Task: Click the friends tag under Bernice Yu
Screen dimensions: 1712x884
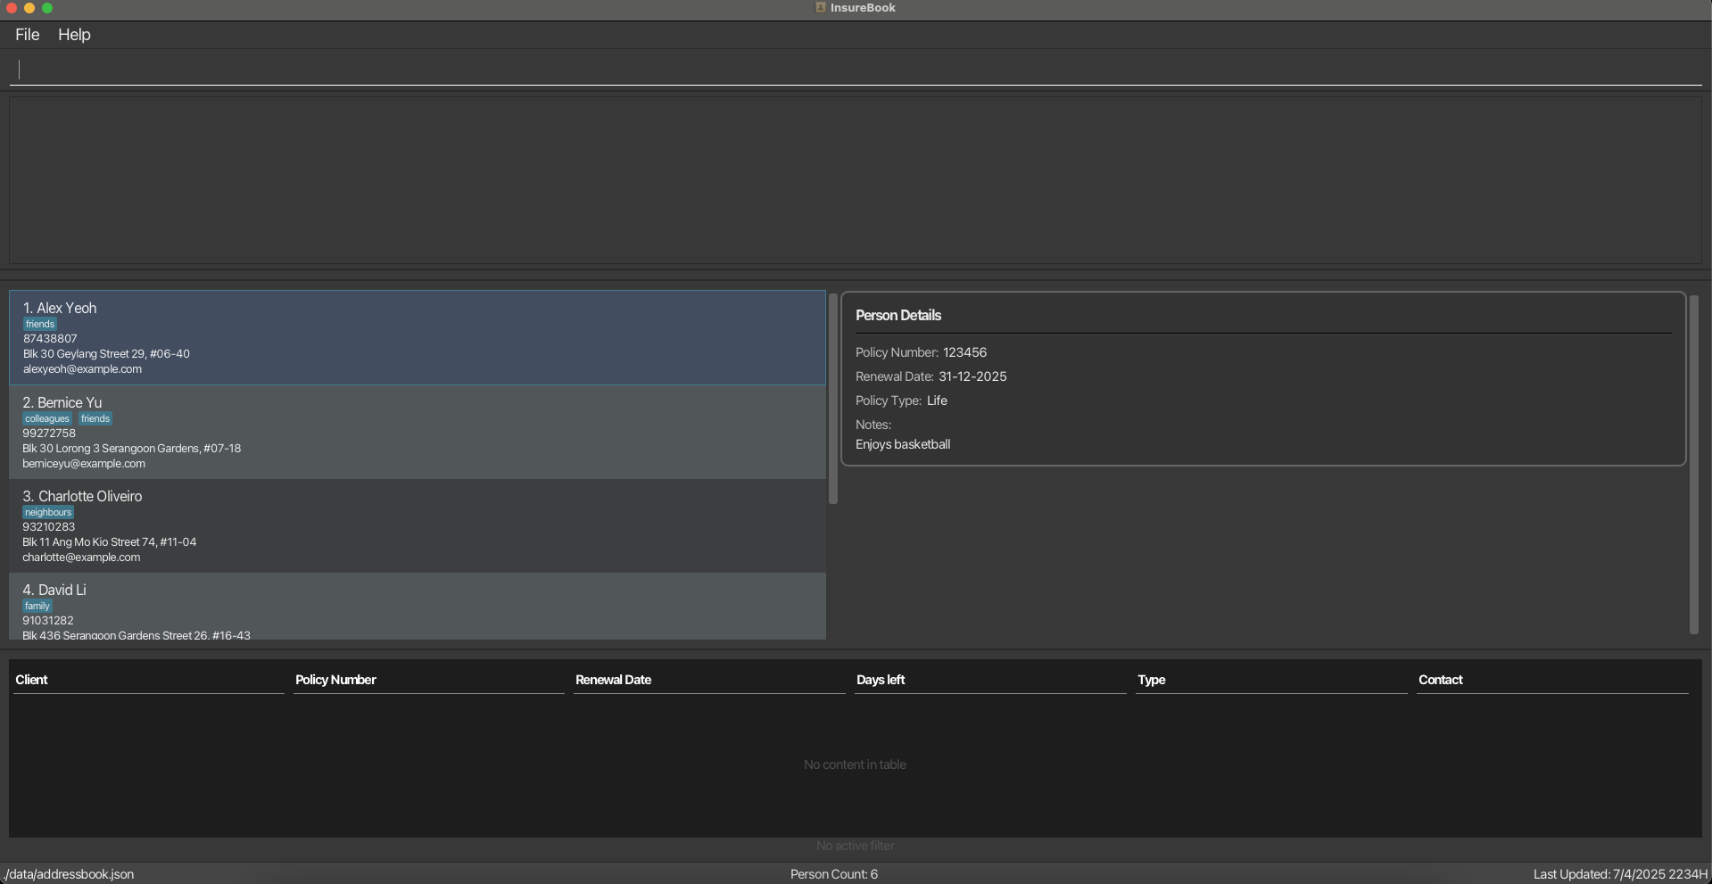Action: pos(95,419)
